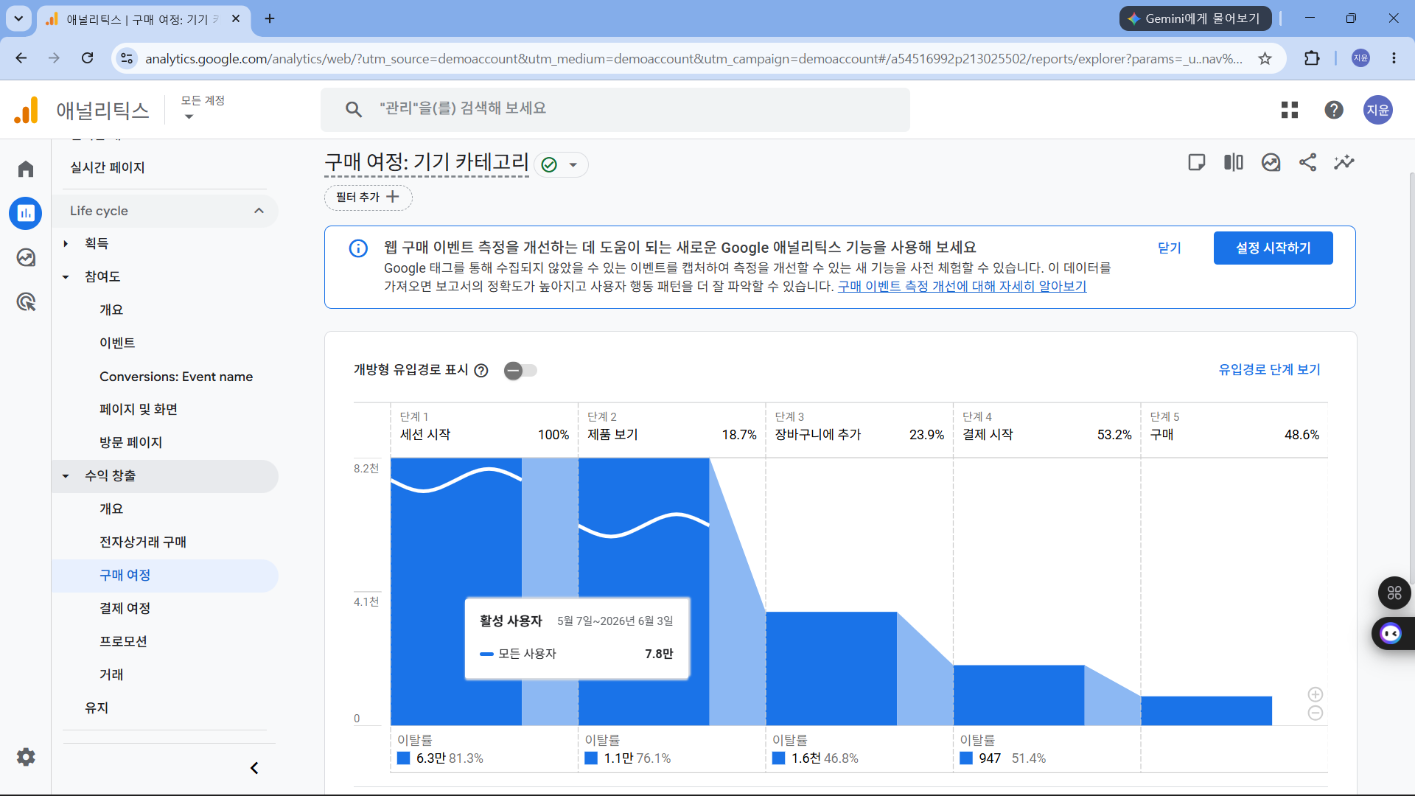Image resolution: width=1415 pixels, height=796 pixels.
Task: Click the browser address bar URL
Action: coord(693,58)
